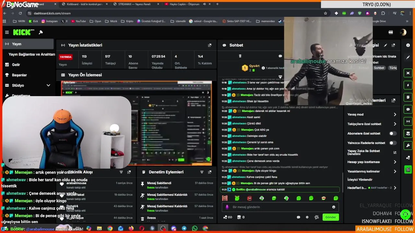Viewport: 415px width, 233px height.
Task: Click the trash icon at the chat top
Action: click(240, 56)
